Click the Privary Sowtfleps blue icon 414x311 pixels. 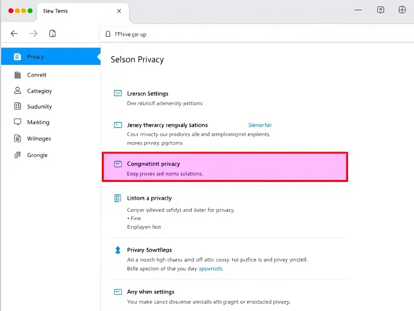click(x=118, y=250)
